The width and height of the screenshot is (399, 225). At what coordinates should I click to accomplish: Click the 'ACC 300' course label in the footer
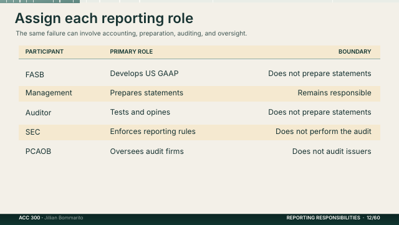pos(29,218)
